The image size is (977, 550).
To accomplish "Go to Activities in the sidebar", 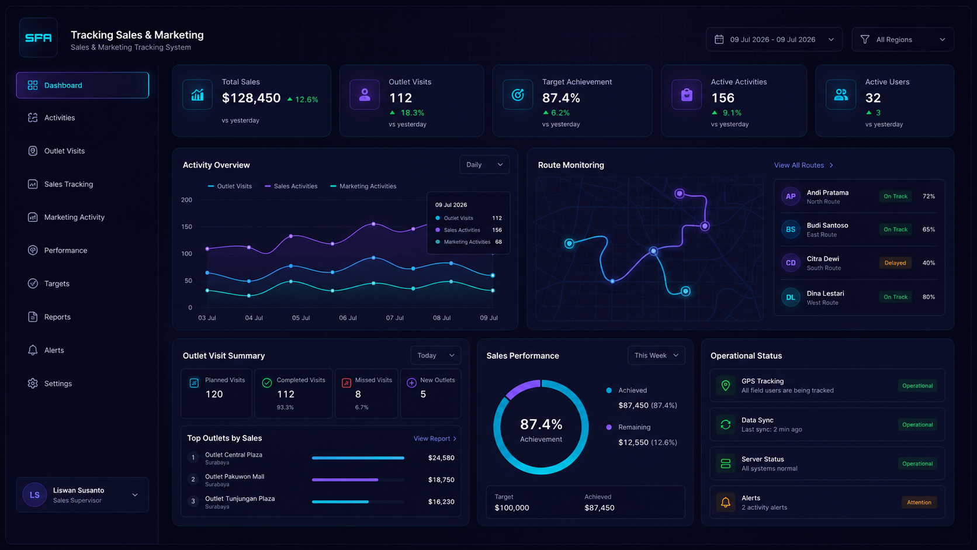I will coord(82,117).
